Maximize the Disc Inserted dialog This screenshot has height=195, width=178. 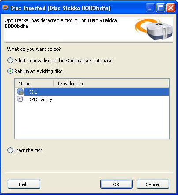(160, 8)
